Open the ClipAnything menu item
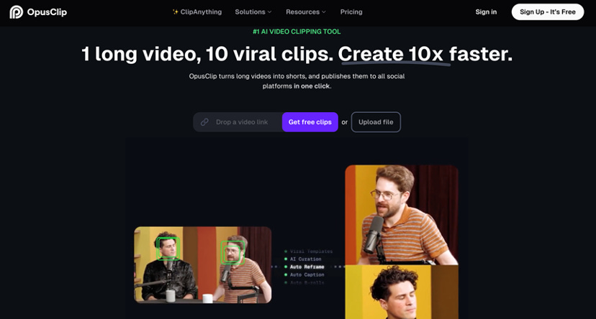 [x=197, y=11]
